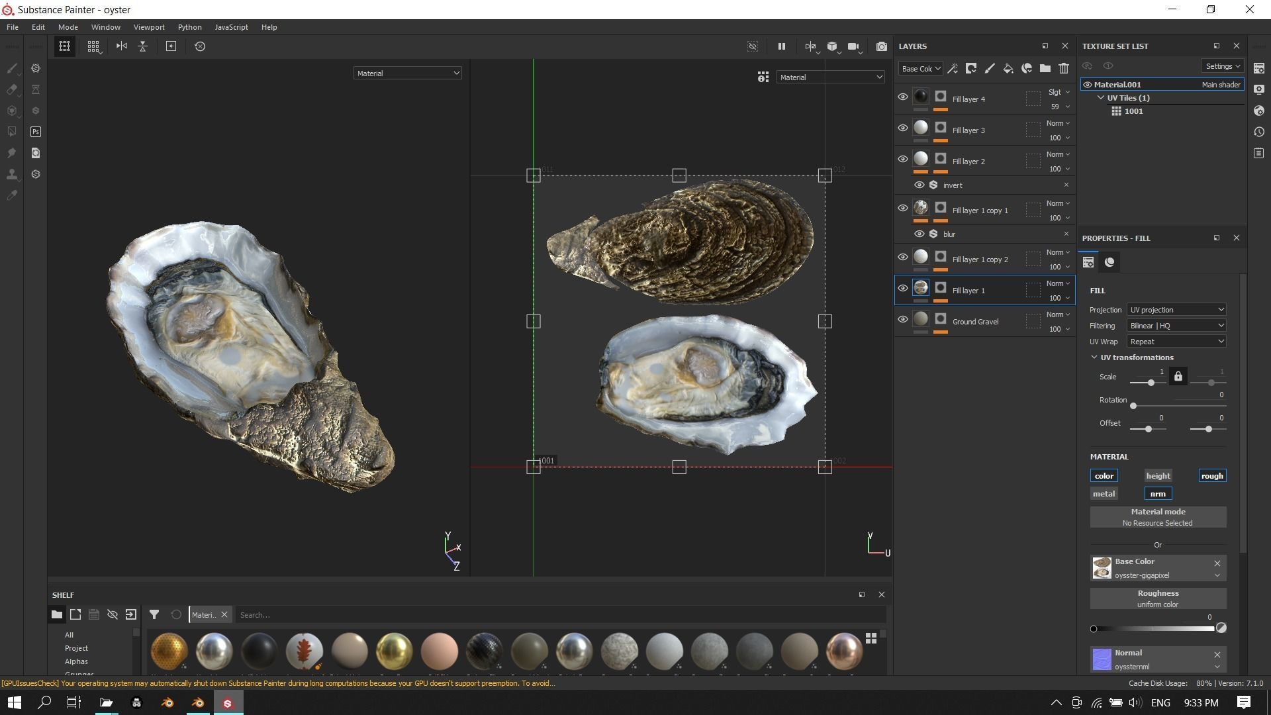This screenshot has width=1271, height=715.
Task: Create a new layer folder
Action: point(1045,68)
